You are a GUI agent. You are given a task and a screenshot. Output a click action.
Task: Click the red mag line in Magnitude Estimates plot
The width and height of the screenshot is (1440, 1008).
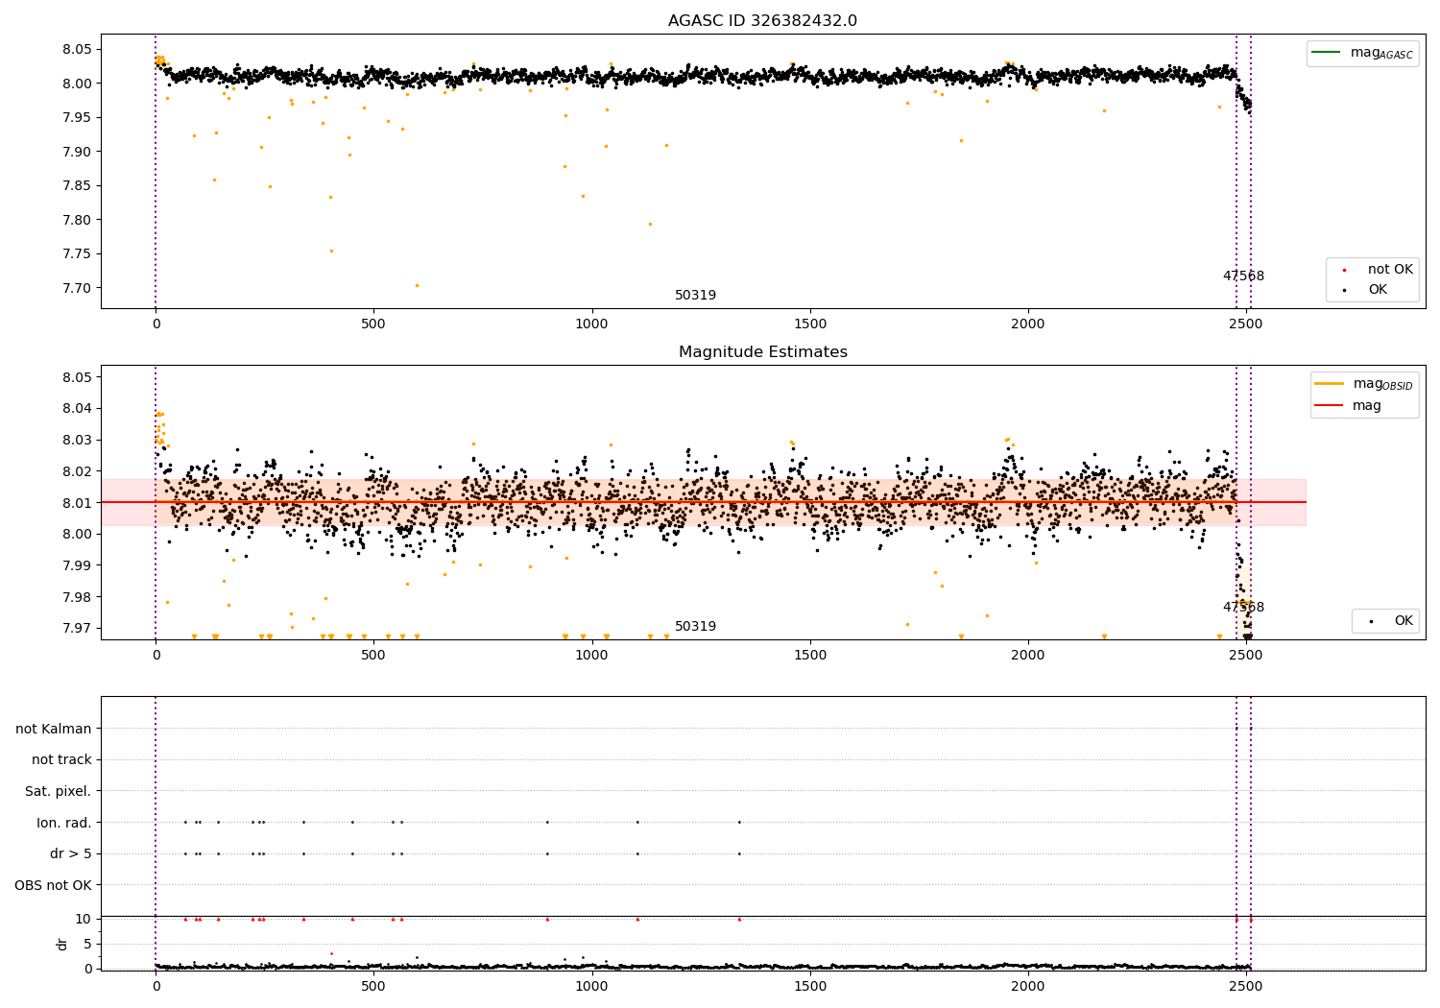(x=703, y=502)
